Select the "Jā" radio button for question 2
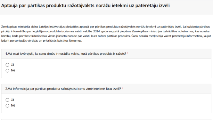 coord(7,100)
